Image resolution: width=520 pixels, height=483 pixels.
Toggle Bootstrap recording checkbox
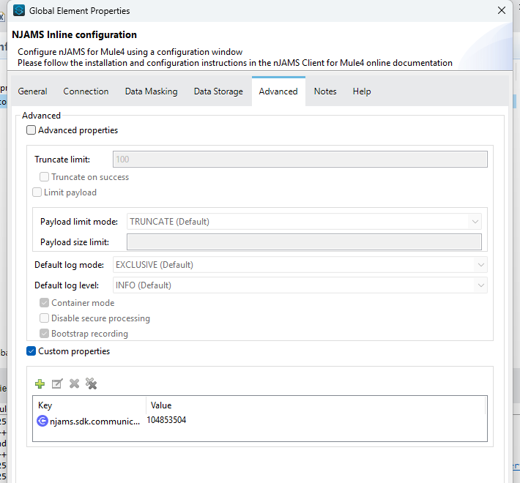coord(44,333)
